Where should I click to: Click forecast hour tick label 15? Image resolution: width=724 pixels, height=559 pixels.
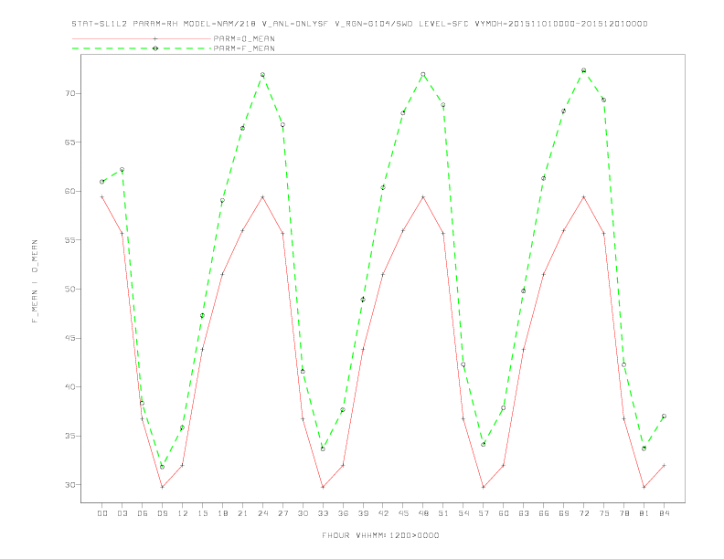click(202, 513)
